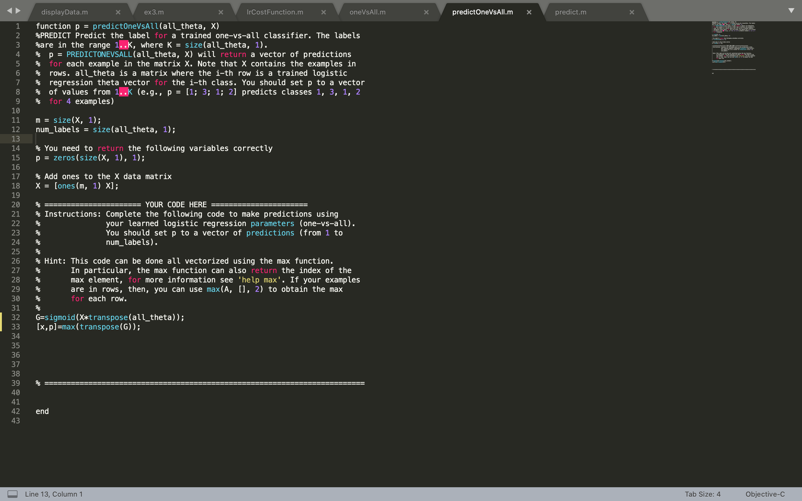
Task: Switch to the lrCostFunction.m tab
Action: [x=275, y=12]
